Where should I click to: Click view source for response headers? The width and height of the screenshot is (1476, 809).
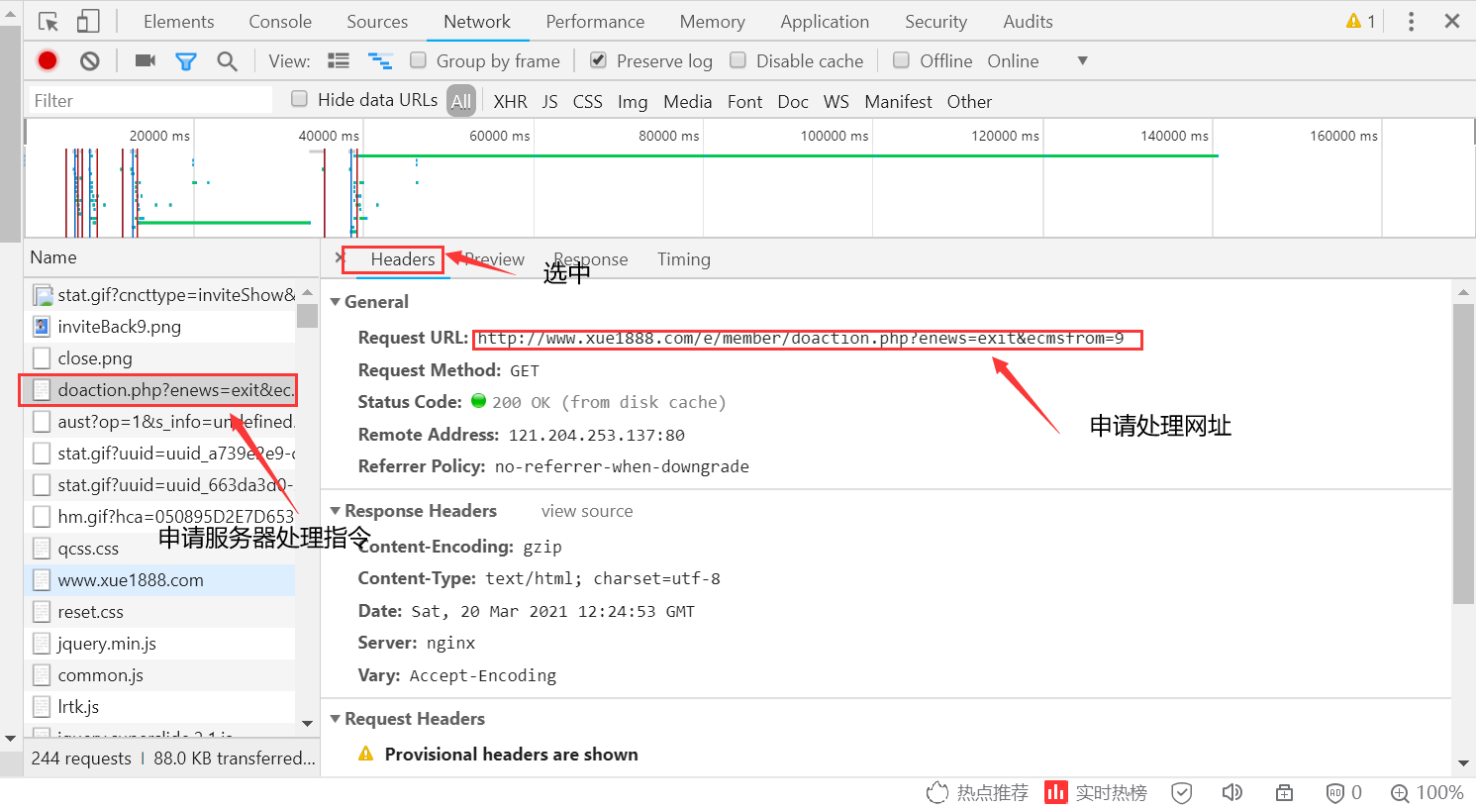pos(587,511)
